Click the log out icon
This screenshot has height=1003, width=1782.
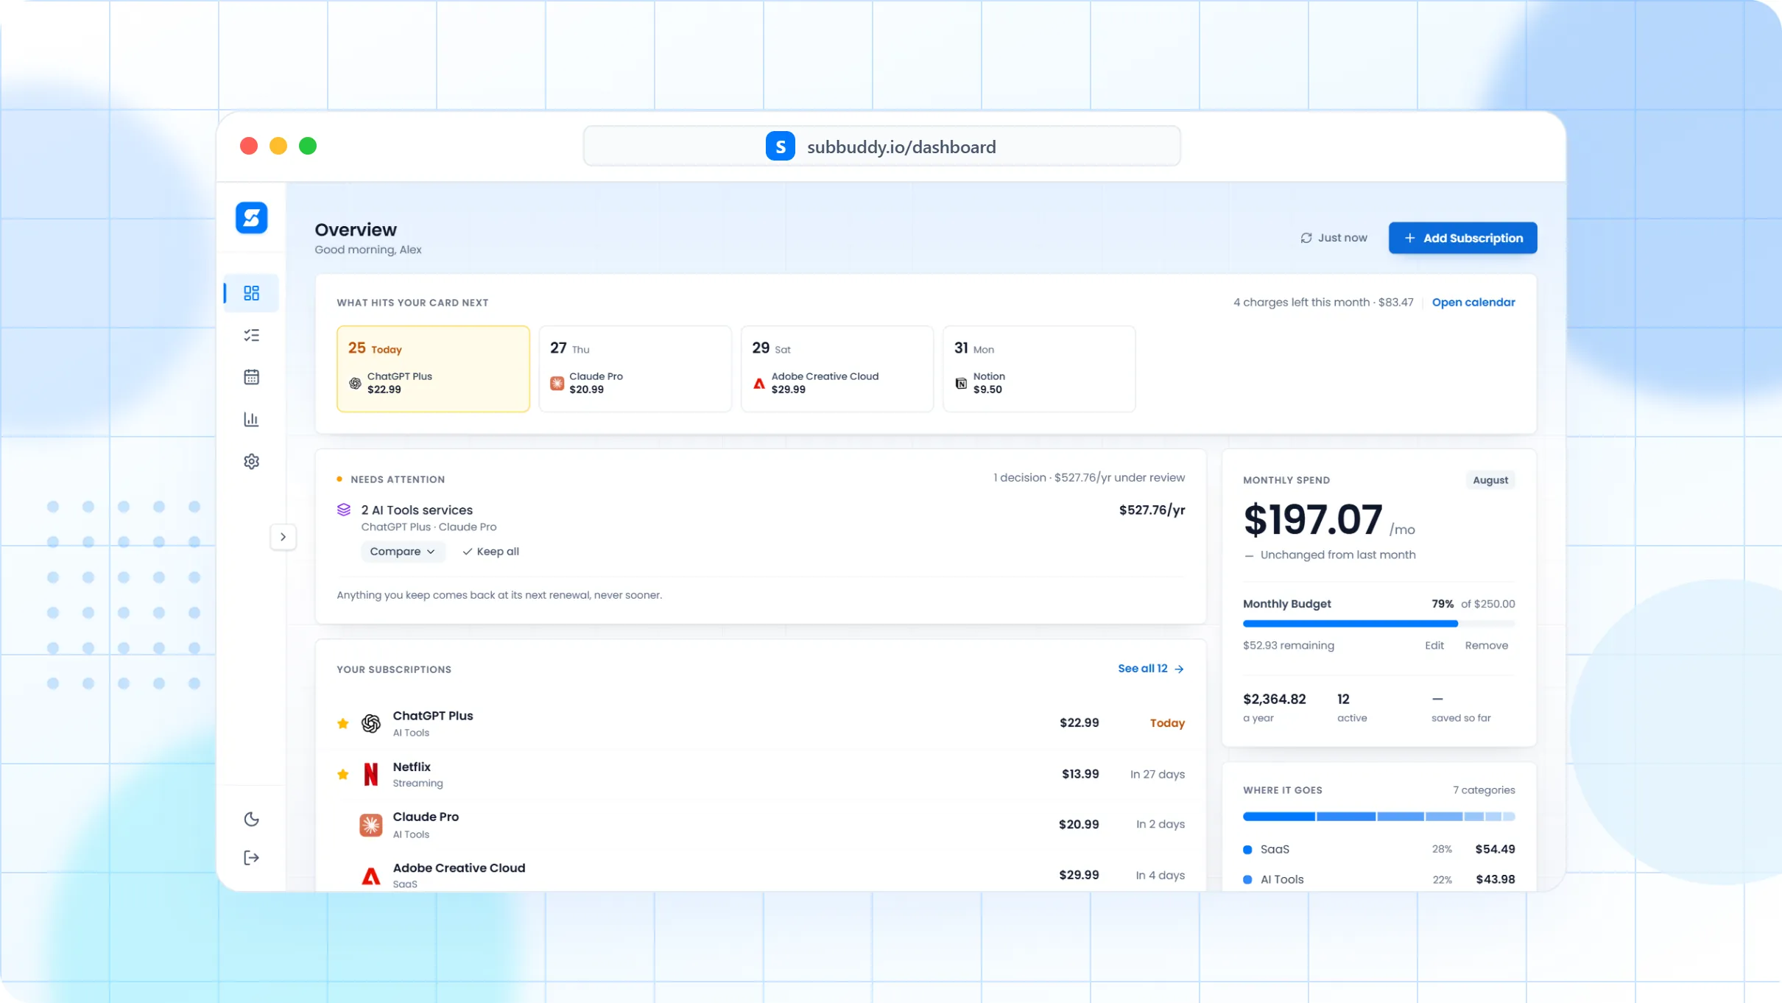[x=251, y=857]
